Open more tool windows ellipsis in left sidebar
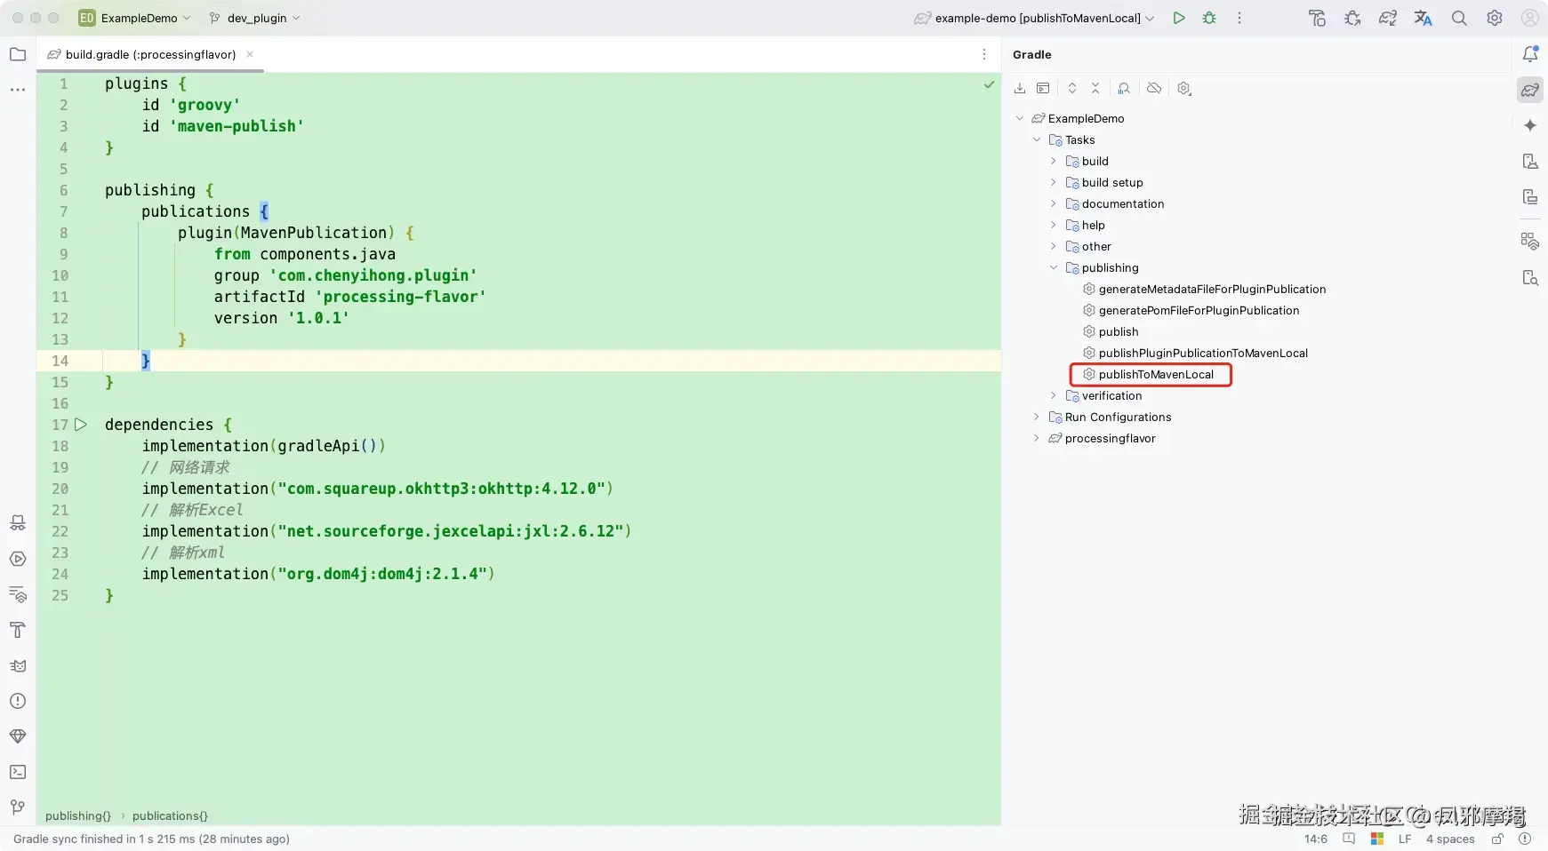Image resolution: width=1548 pixels, height=851 pixels. click(x=18, y=90)
